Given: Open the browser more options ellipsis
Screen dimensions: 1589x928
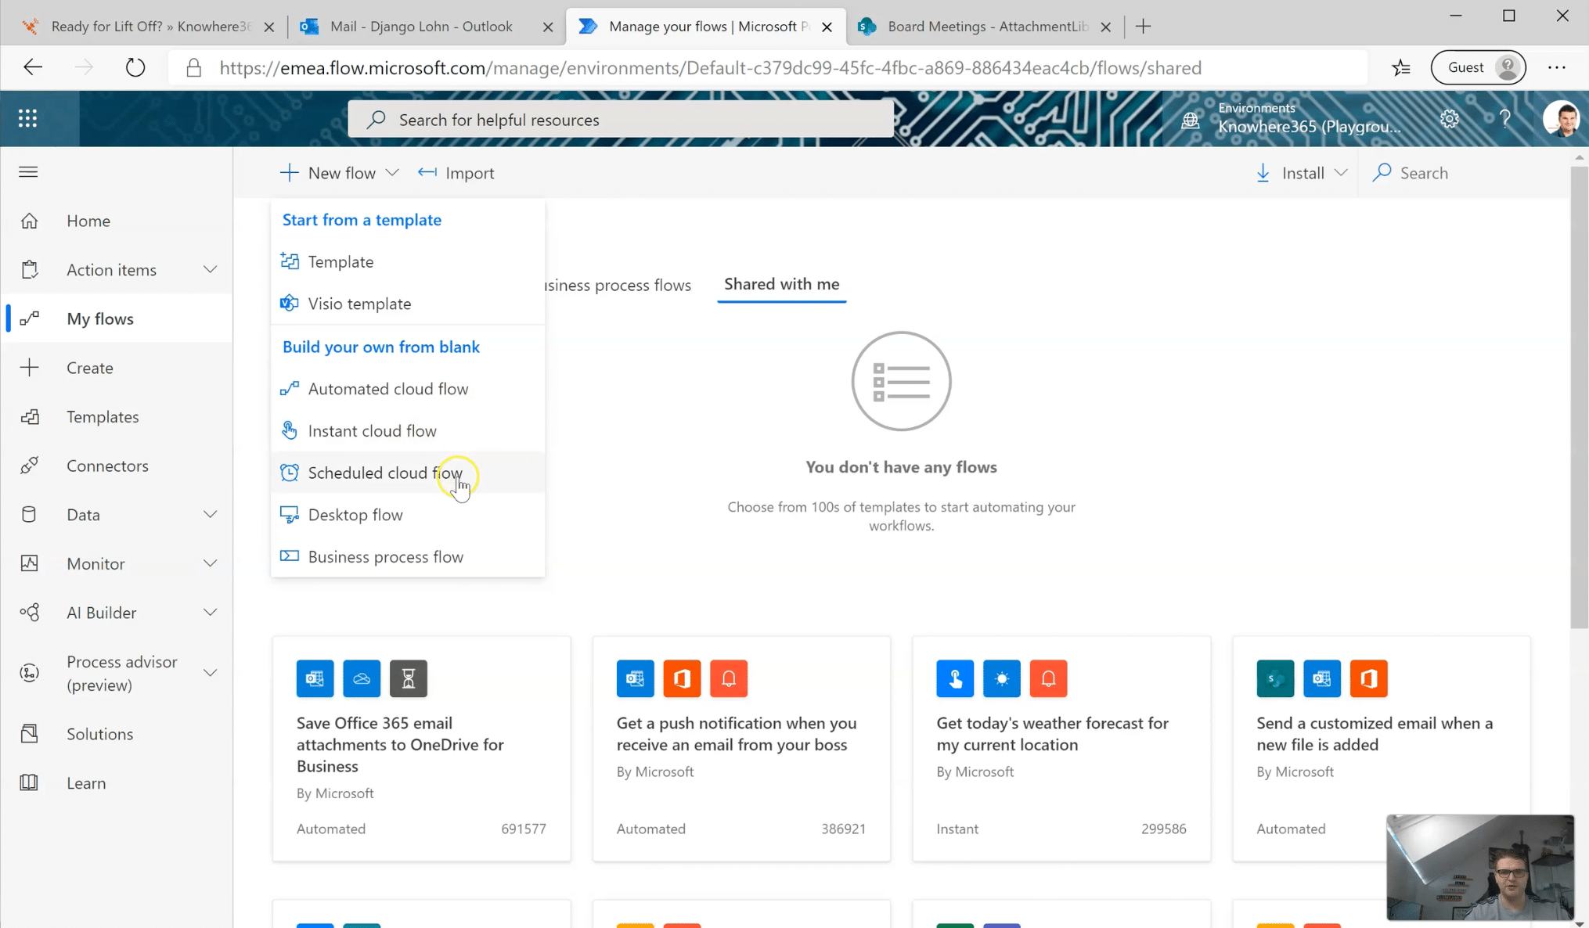Looking at the screenshot, I should click(x=1556, y=68).
